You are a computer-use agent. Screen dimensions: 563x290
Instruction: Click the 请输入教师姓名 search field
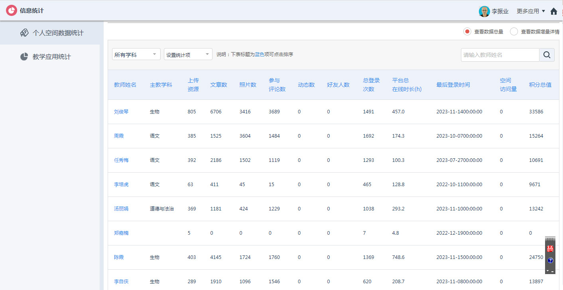coord(500,55)
